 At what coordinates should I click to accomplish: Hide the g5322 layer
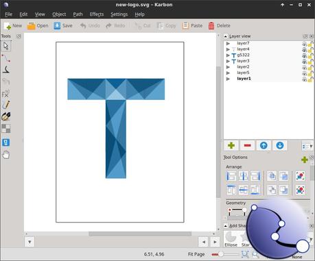coord(304,56)
